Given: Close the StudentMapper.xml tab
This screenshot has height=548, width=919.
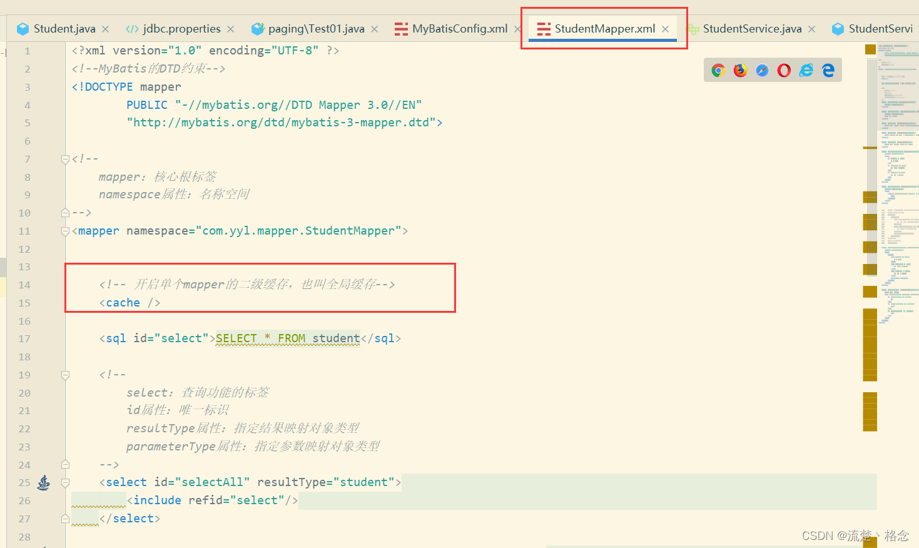Looking at the screenshot, I should 665,29.
